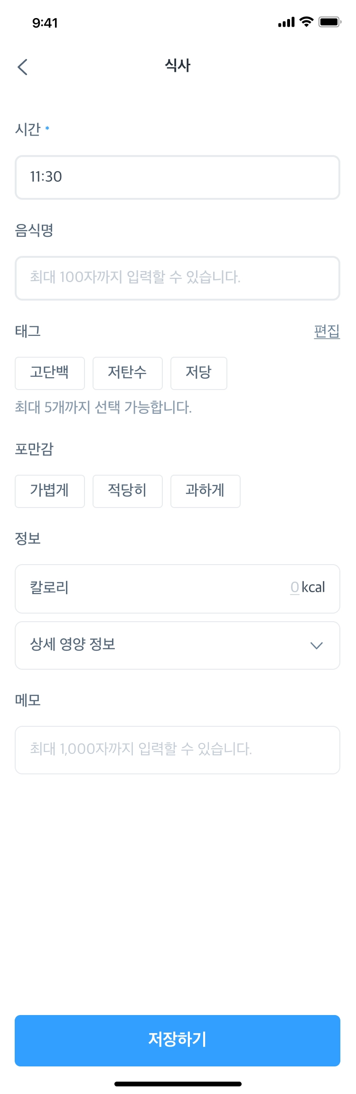This screenshot has width=356, height=1094.
Task: Focus the 음식명 food name input
Action: coord(177,278)
